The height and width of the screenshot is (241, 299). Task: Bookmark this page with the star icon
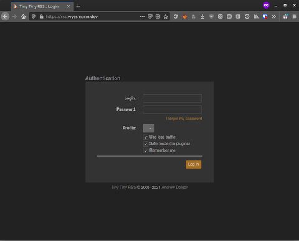tap(166, 16)
